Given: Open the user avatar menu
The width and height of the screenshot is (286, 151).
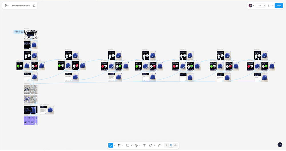Looking at the screenshot, I should pos(251,6).
